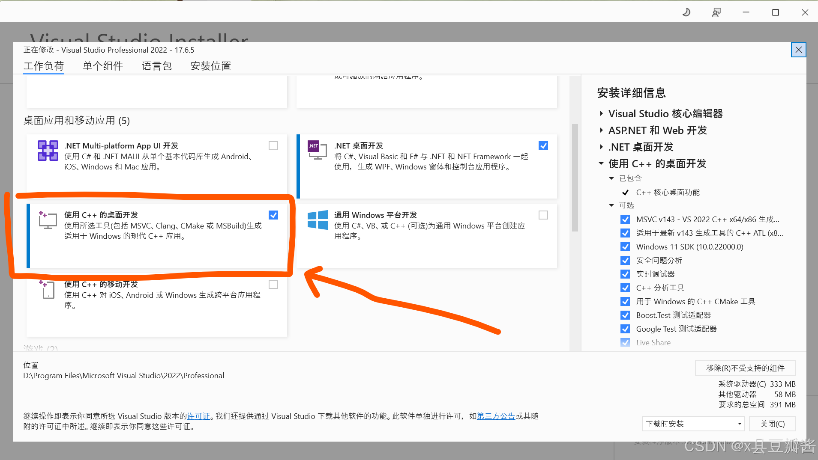This screenshot has height=460, width=818.
Task: Expand .NET 桌面开发 details node
Action: point(601,147)
